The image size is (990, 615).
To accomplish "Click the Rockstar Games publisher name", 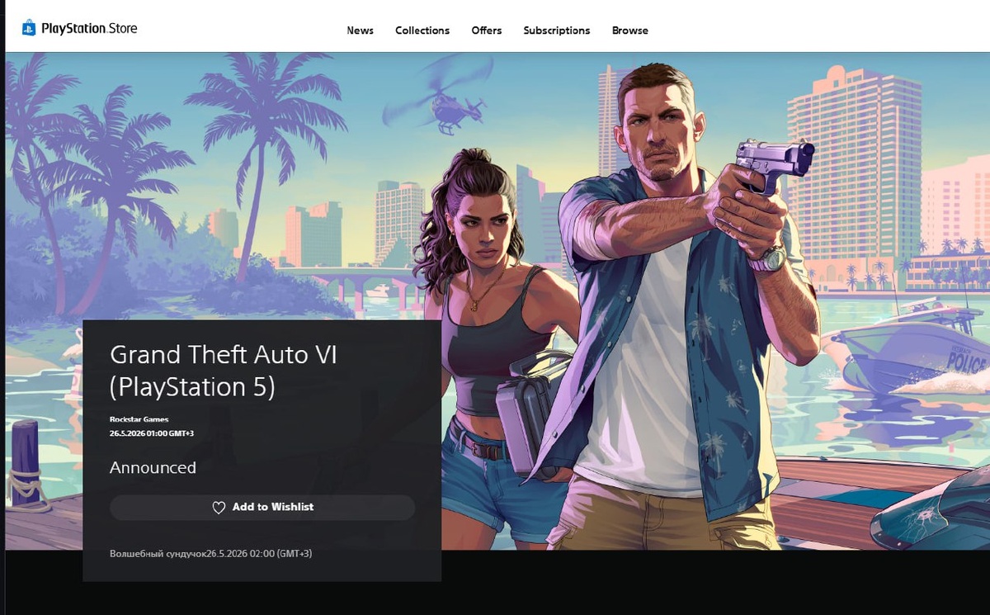I will click(139, 419).
